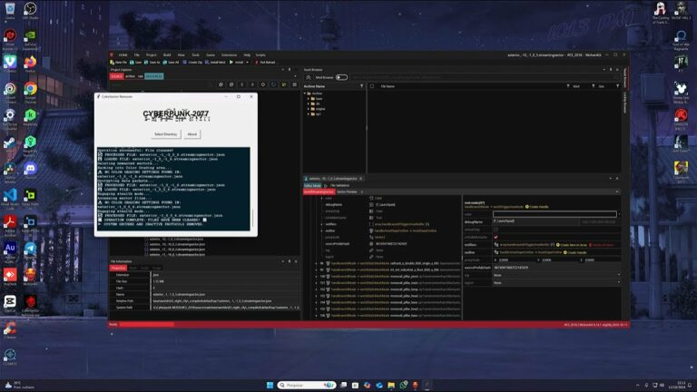Expand node 100 memorial_pillar_pivot
Viewport: 697px width, 392px height.
(x=317, y=277)
